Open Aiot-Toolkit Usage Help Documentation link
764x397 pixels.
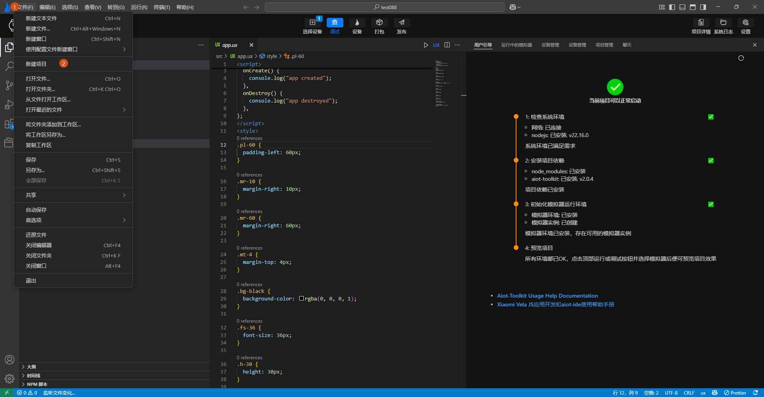point(547,296)
